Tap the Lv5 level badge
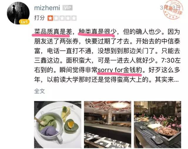Viewport: 188px width, 149px height. coord(24,22)
